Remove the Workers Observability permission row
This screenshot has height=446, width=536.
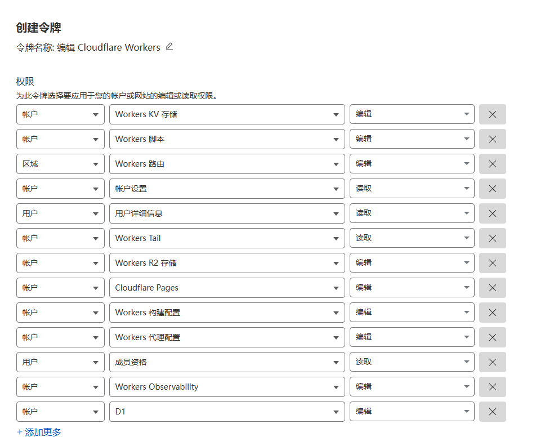click(493, 386)
